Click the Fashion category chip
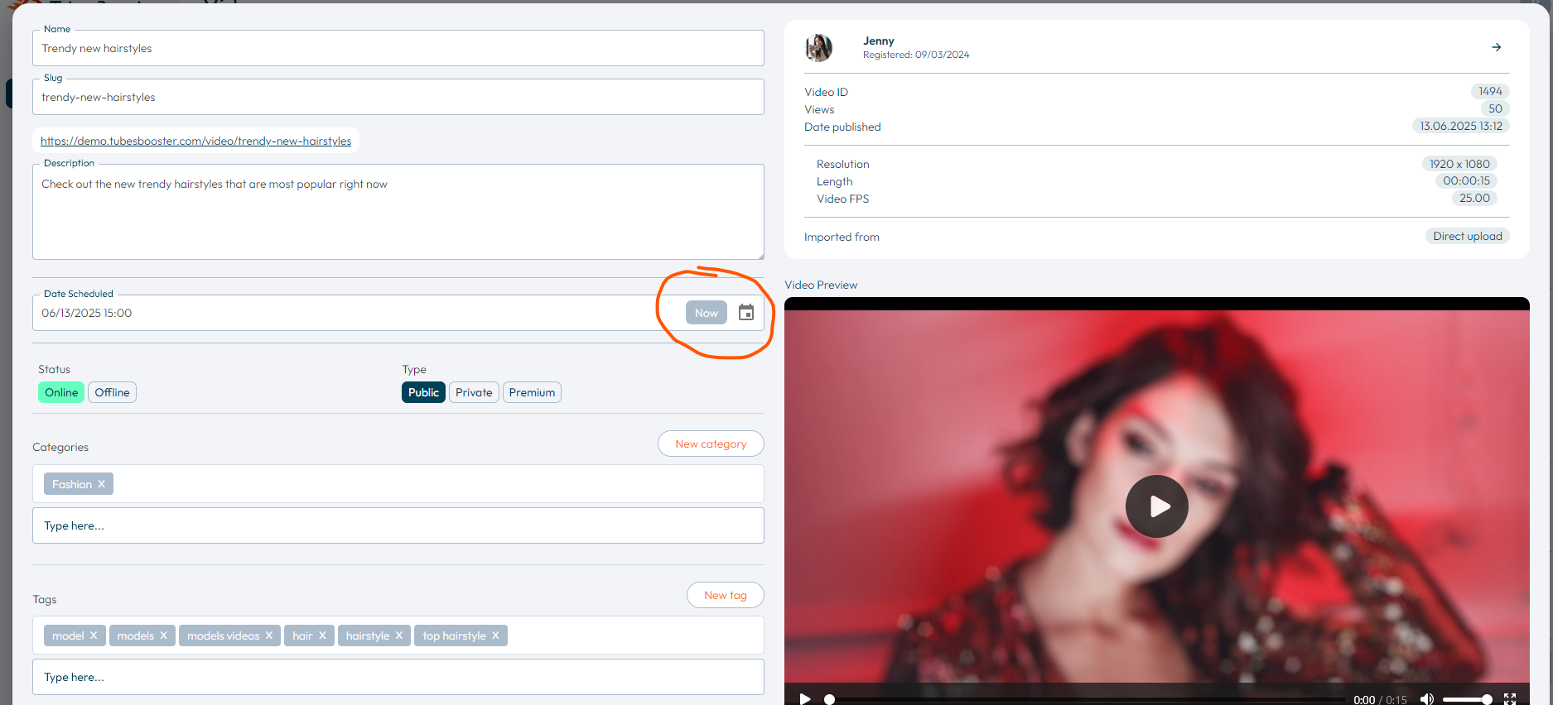 79,484
